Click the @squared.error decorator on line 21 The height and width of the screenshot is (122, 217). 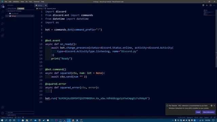pyautogui.click(x=56, y=84)
